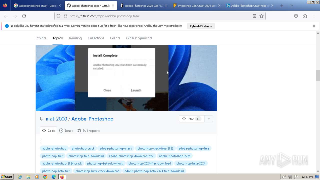Viewport: 320px width, 180px height.
Task: Switch to the Google search tab
Action: [x=37, y=5]
